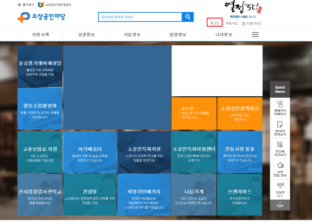Focus the 검색어를 입력해 주세요 search field
The height and width of the screenshot is (221, 312).
tap(140, 17)
